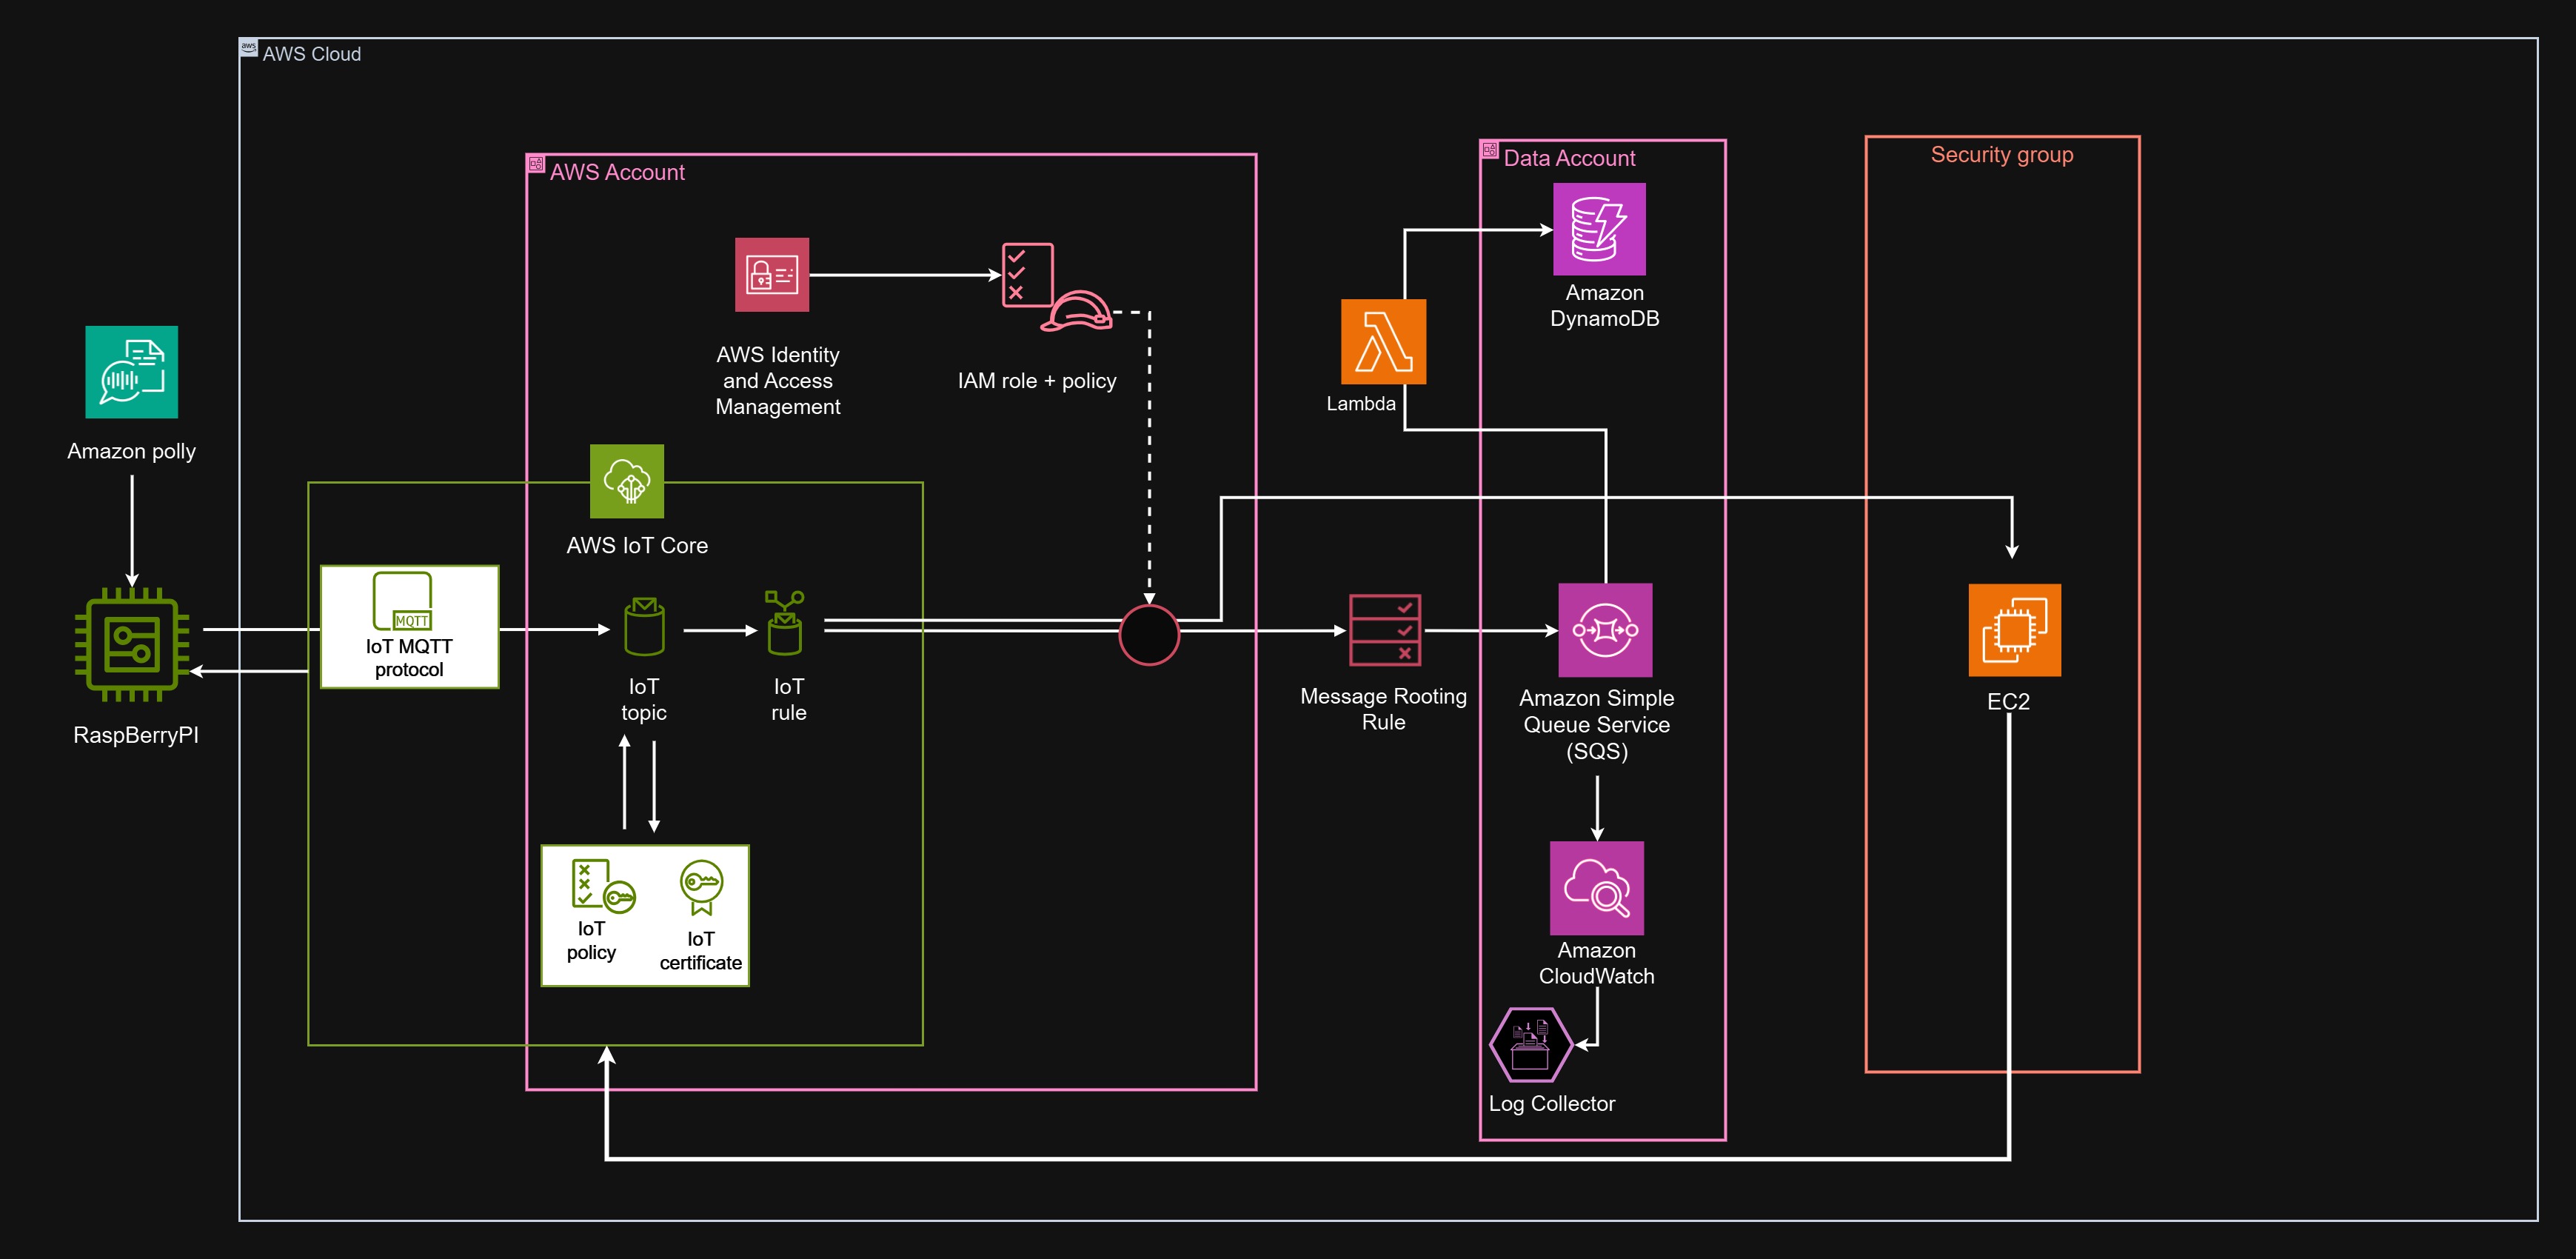Select the IoT topic bucket icon
This screenshot has width=2576, height=1259.
click(644, 626)
